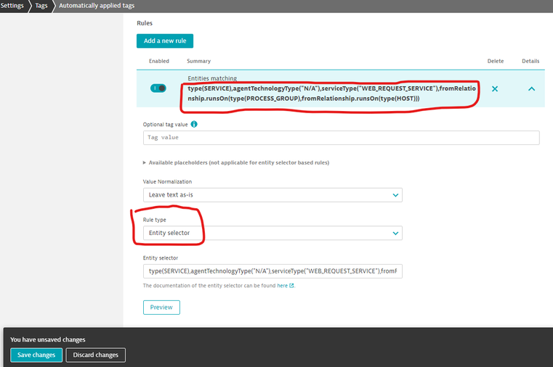
Task: Click the Summary column header
Action: (198, 61)
